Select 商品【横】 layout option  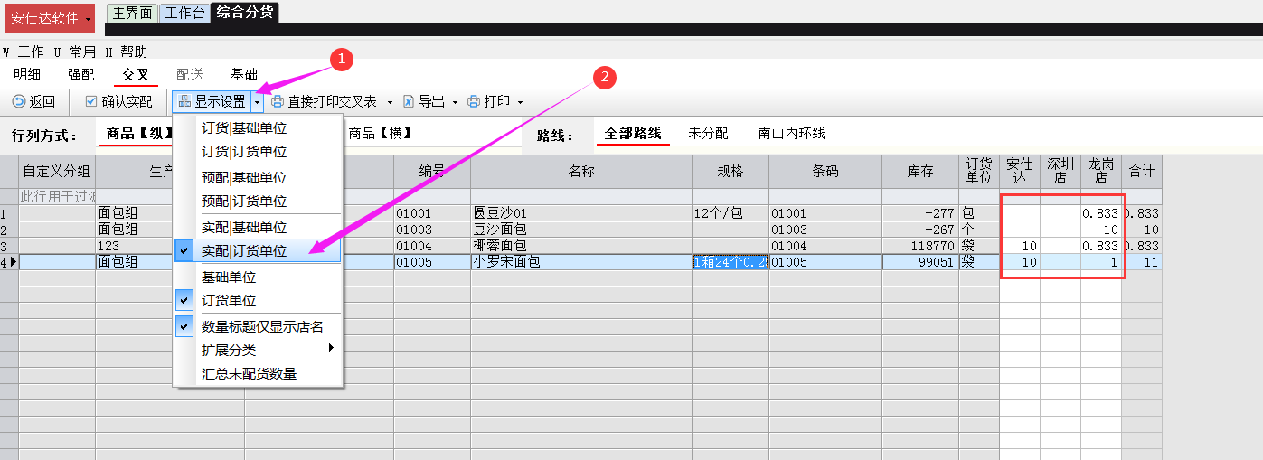point(381,134)
